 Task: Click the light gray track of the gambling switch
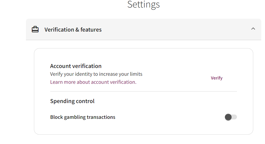[x=235, y=117]
